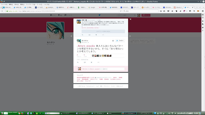Open the retweet count in the tweet stats
Image resolution: width=205 pixels, height=115 pixels.
79,56
